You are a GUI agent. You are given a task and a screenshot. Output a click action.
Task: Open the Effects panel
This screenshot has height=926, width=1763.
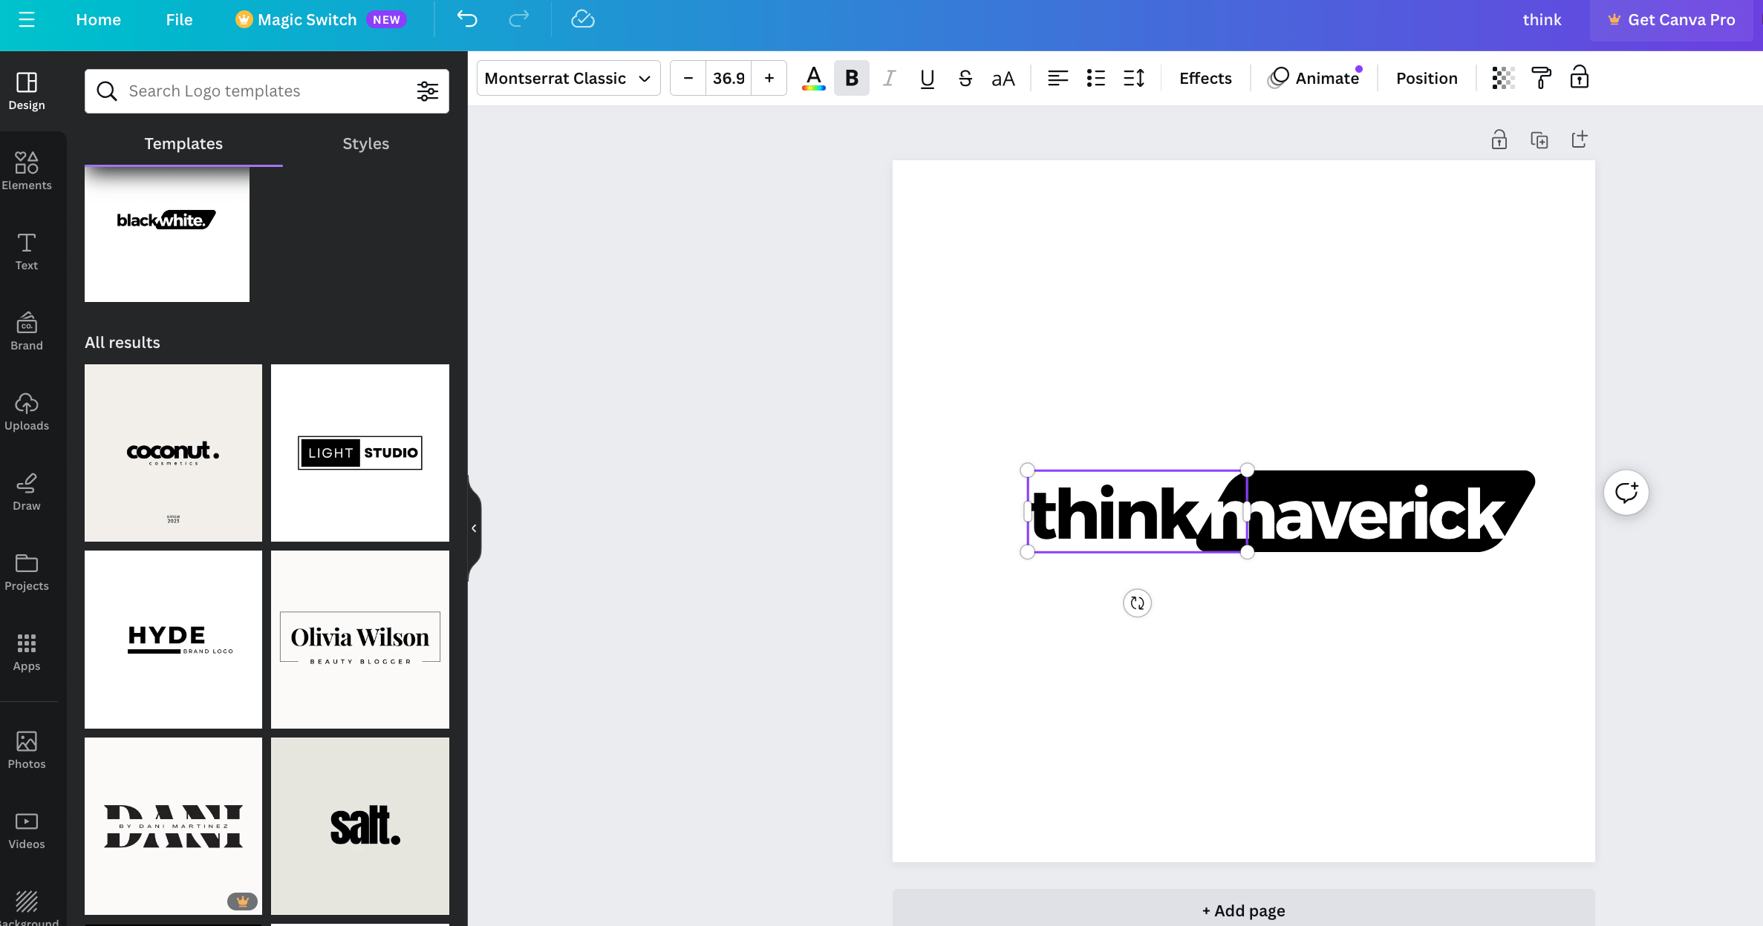coord(1205,78)
